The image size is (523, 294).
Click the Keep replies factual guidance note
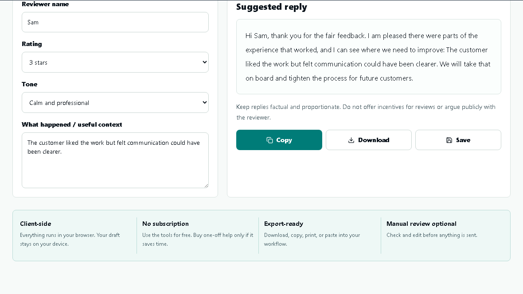[366, 112]
